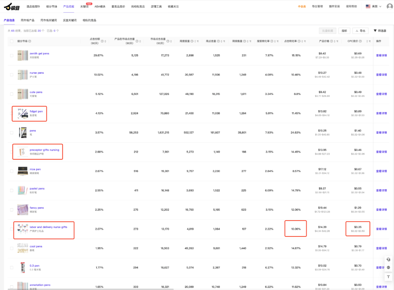The height and width of the screenshot is (290, 394).
Task: Click the horizontal scrollbar at table bottom
Action: tap(90, 289)
